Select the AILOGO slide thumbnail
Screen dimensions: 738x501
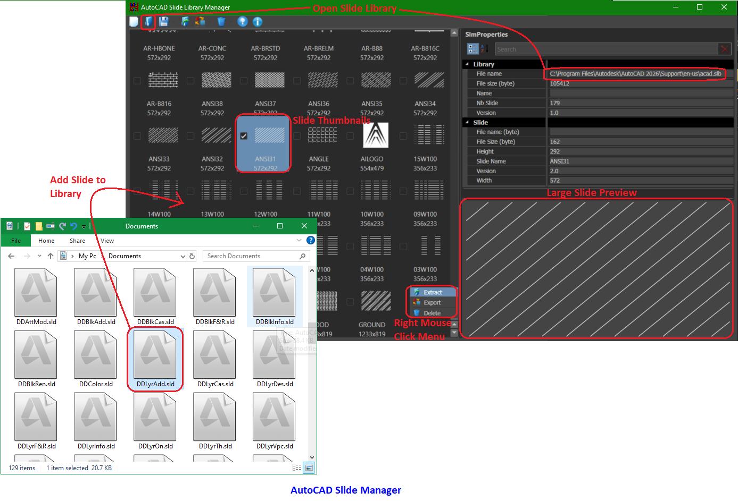[376, 136]
